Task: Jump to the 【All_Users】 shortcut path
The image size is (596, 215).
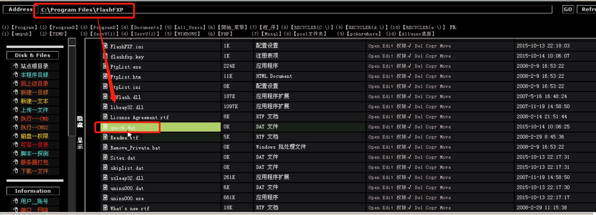Action: click(190, 27)
